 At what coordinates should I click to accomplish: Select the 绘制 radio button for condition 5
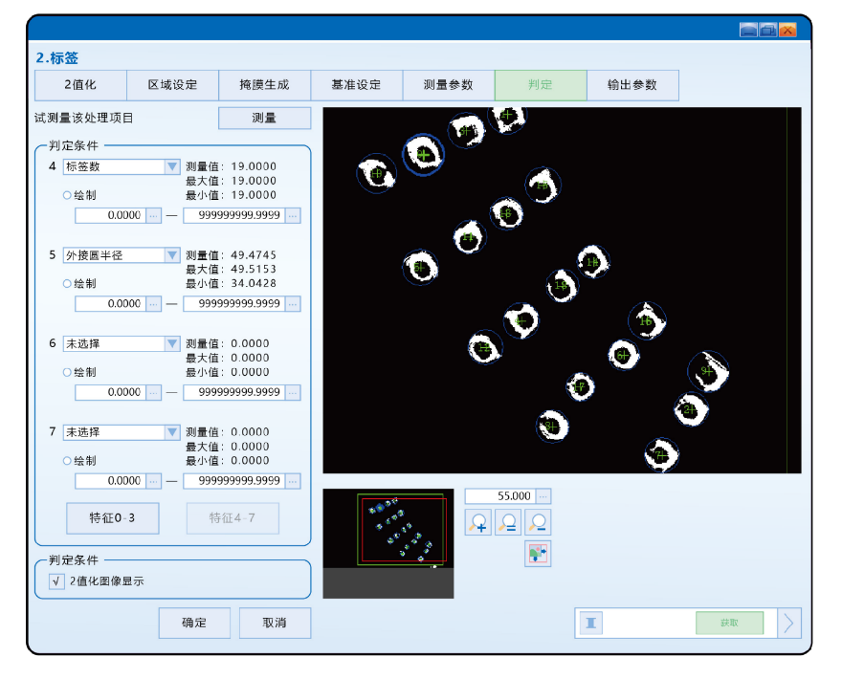[67, 284]
